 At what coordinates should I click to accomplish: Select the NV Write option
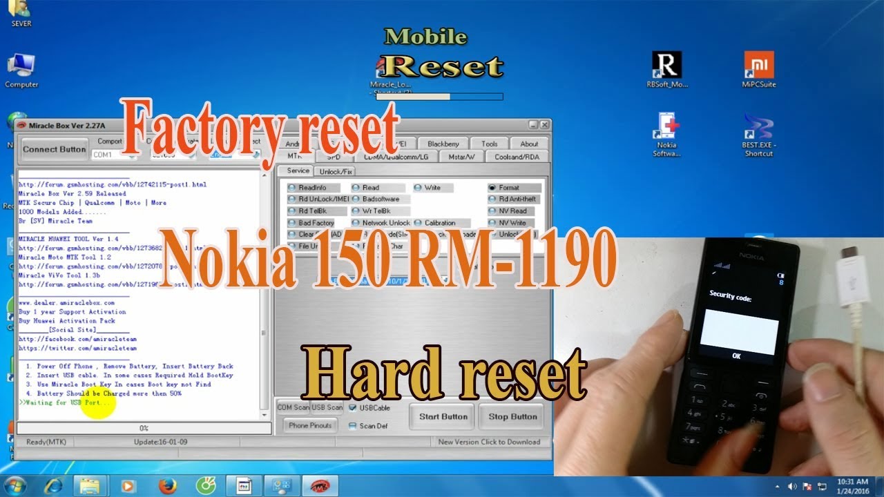510,223
